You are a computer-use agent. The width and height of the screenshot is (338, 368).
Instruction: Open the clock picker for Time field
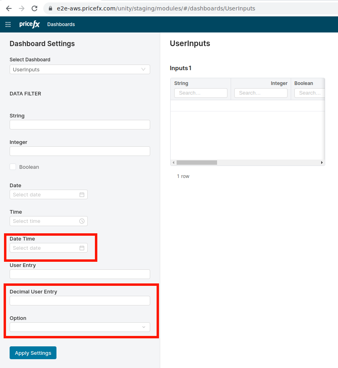(82, 221)
